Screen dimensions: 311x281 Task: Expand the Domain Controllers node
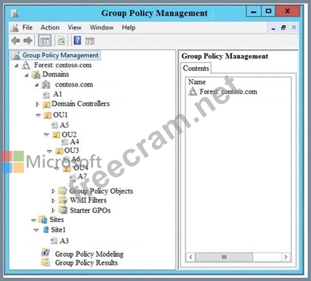click(37, 104)
